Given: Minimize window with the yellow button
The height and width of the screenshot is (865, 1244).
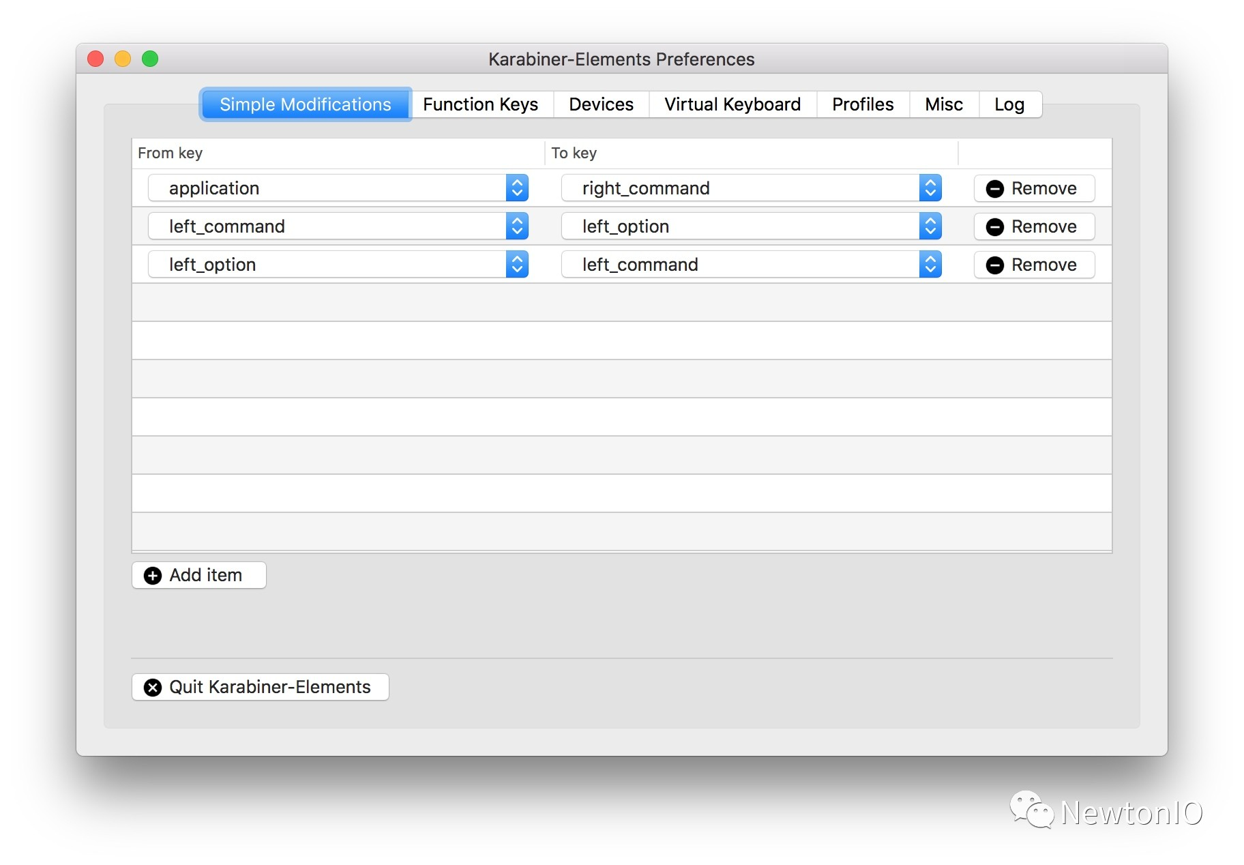Looking at the screenshot, I should (123, 59).
